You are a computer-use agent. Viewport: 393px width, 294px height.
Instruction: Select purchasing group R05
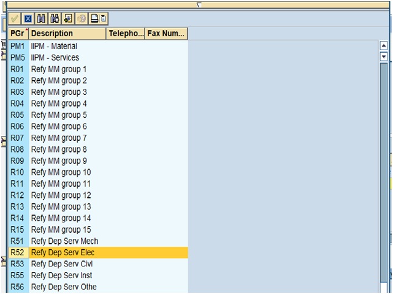tap(17, 115)
